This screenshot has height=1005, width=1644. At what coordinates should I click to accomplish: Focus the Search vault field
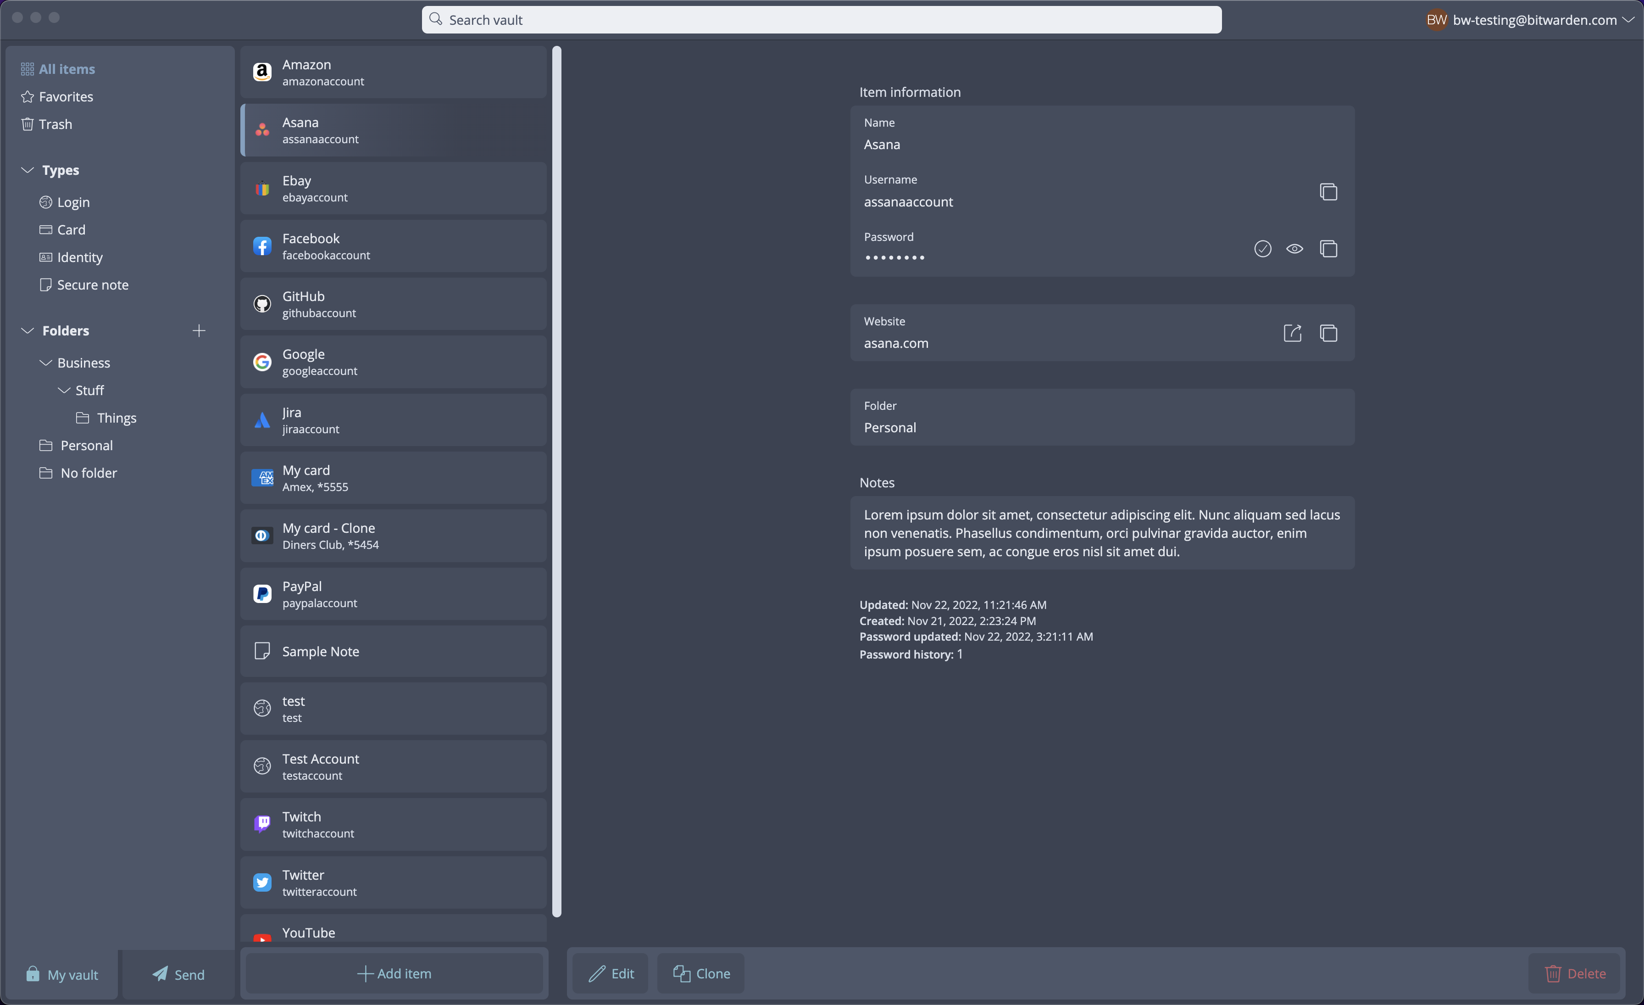coord(821,20)
